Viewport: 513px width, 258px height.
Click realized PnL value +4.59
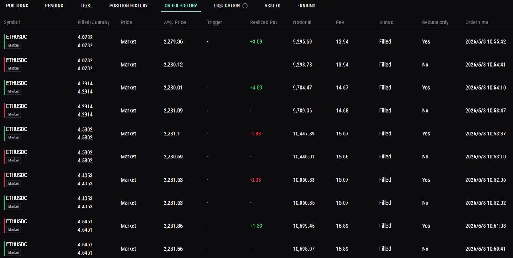pos(256,88)
